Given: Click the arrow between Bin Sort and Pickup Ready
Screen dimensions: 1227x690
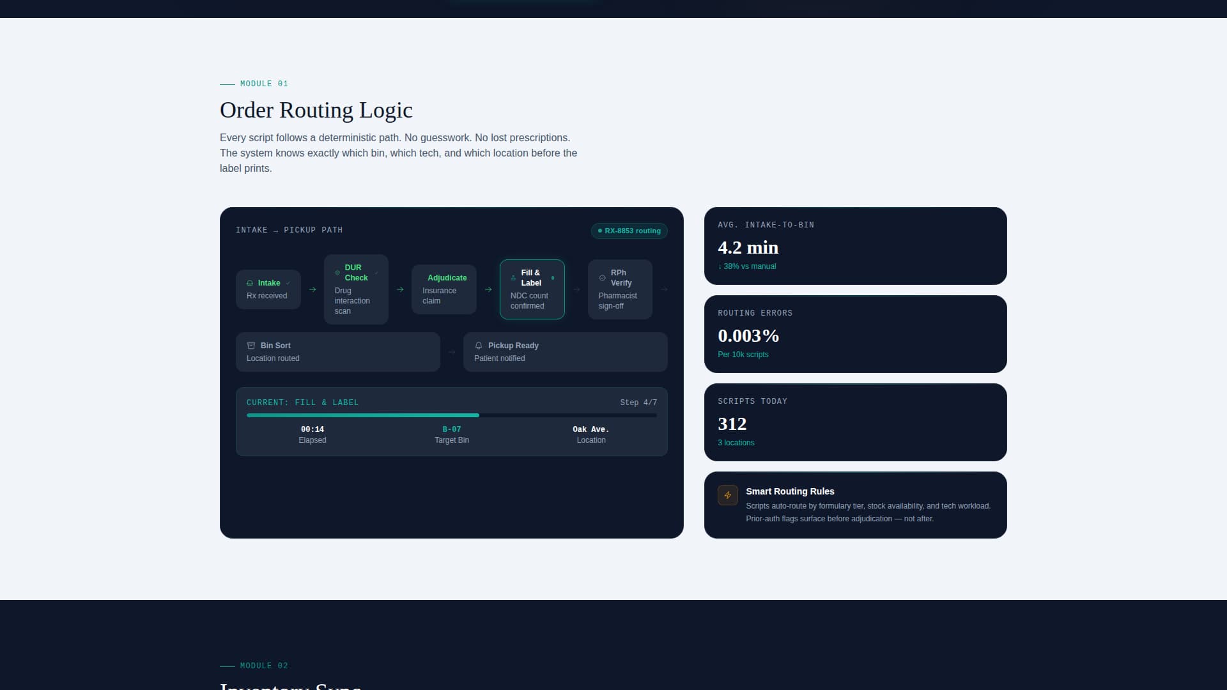Looking at the screenshot, I should point(452,352).
